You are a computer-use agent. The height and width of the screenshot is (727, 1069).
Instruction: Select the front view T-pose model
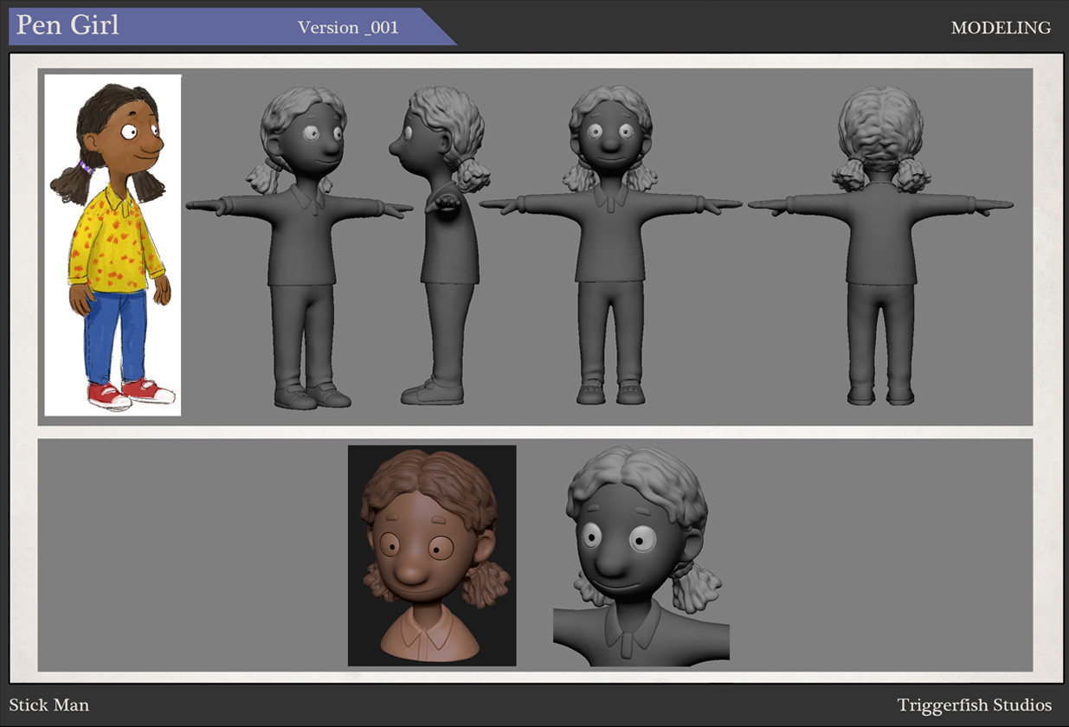click(x=610, y=245)
